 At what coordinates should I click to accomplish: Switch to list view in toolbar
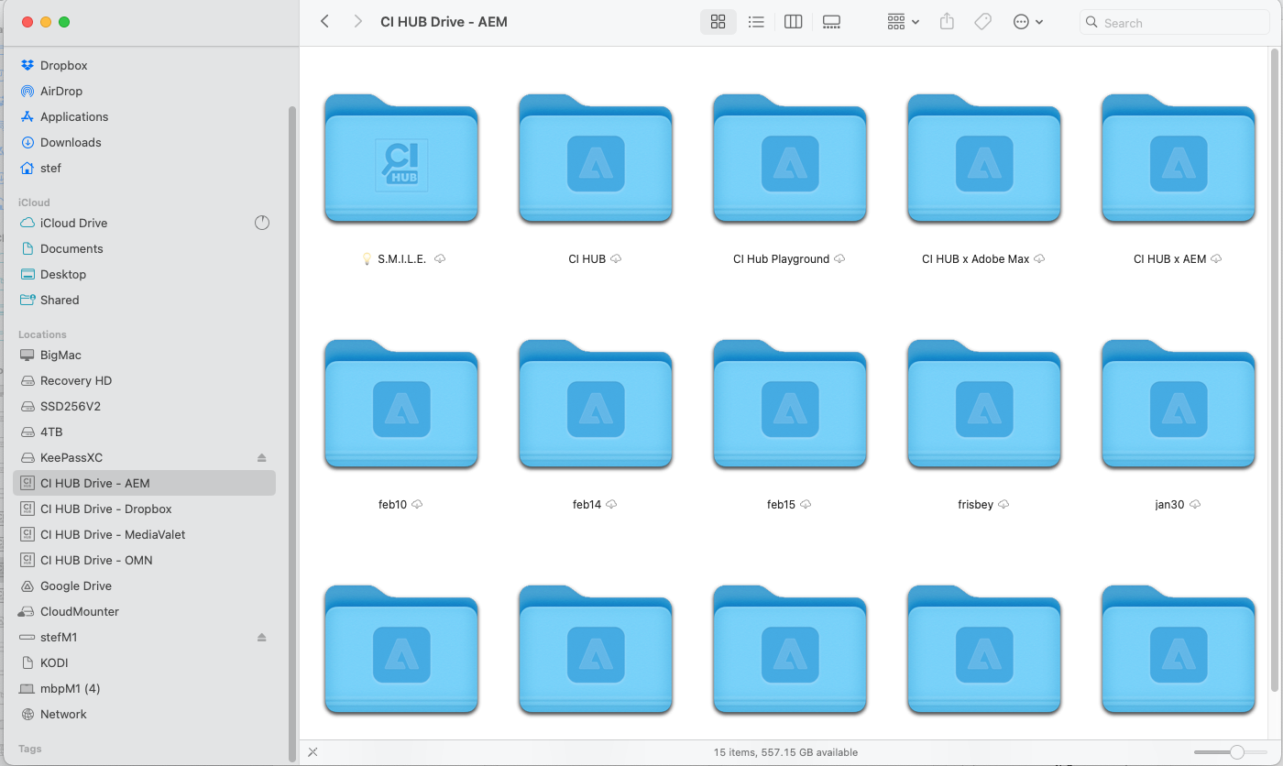pos(756,22)
